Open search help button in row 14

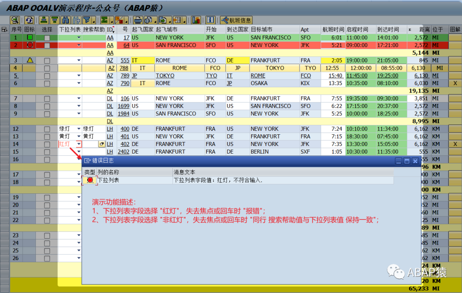pyautogui.click(x=102, y=144)
